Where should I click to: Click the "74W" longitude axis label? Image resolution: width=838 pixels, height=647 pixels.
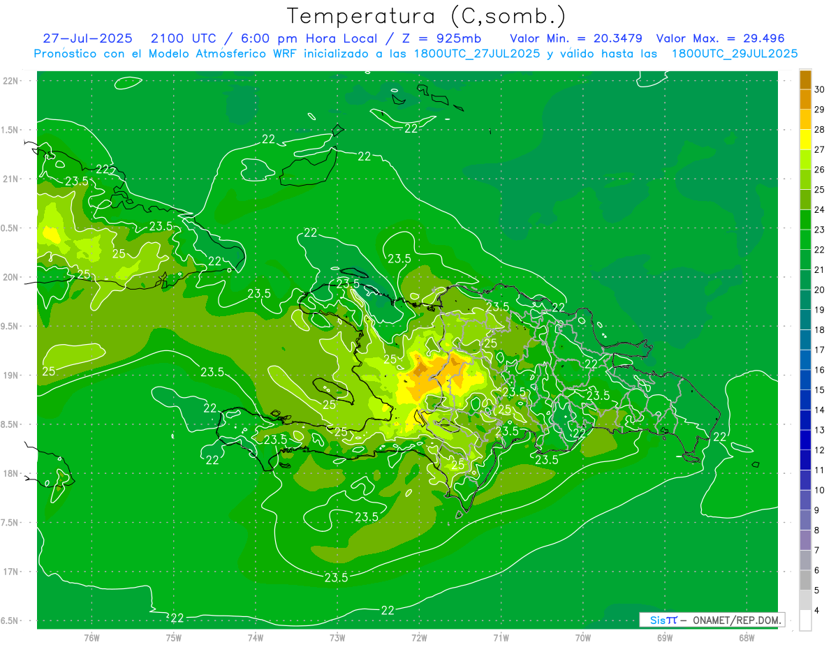coord(255,638)
